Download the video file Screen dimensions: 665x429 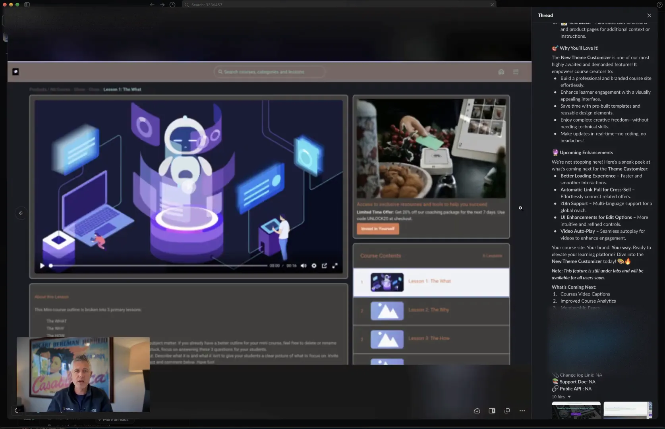(477, 411)
